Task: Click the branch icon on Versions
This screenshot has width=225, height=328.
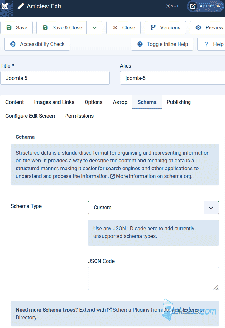Action: 153,27
